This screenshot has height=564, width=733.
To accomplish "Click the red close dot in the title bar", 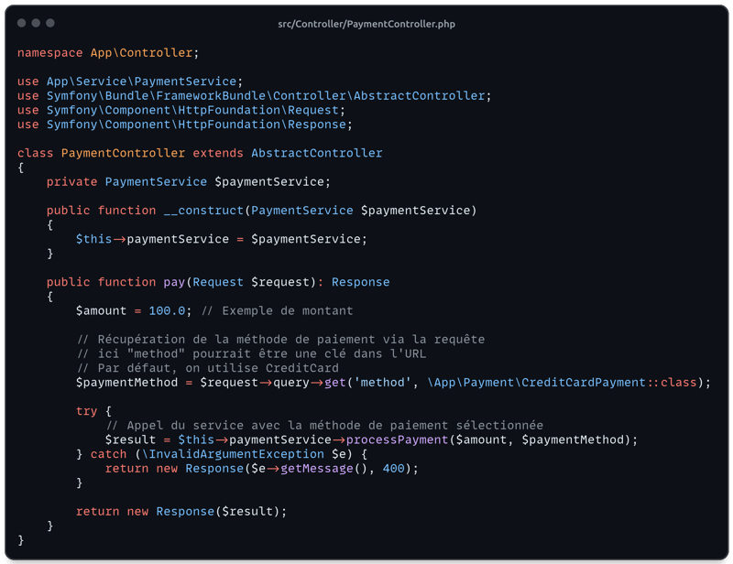I will pos(21,23).
